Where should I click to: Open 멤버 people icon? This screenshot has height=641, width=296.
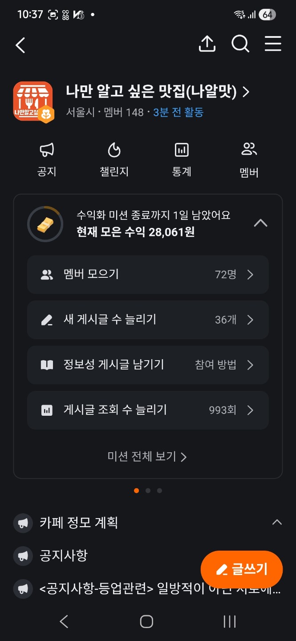click(x=249, y=150)
